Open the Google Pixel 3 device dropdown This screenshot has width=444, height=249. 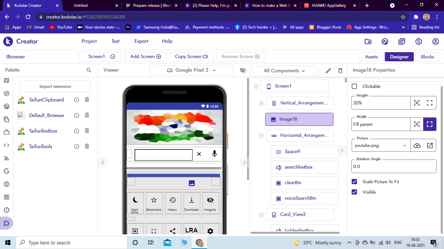click(x=191, y=70)
